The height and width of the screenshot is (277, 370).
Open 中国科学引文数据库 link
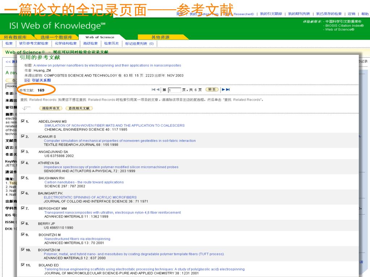click(343, 21)
